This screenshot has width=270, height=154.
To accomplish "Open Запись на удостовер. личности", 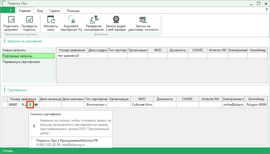I will pos(143,20).
